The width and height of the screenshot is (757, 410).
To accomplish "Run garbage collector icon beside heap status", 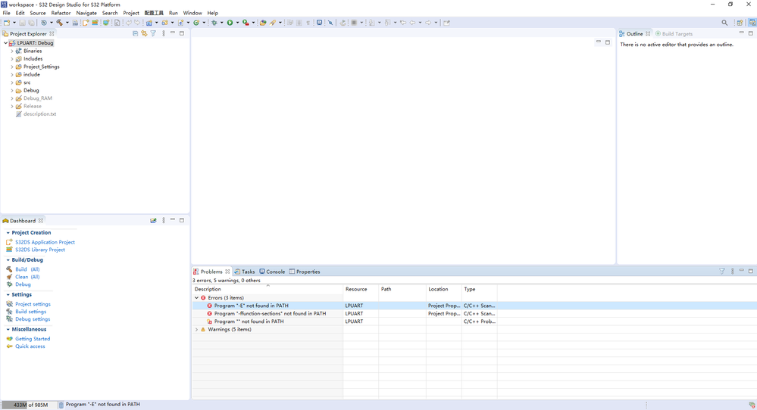I will point(61,405).
